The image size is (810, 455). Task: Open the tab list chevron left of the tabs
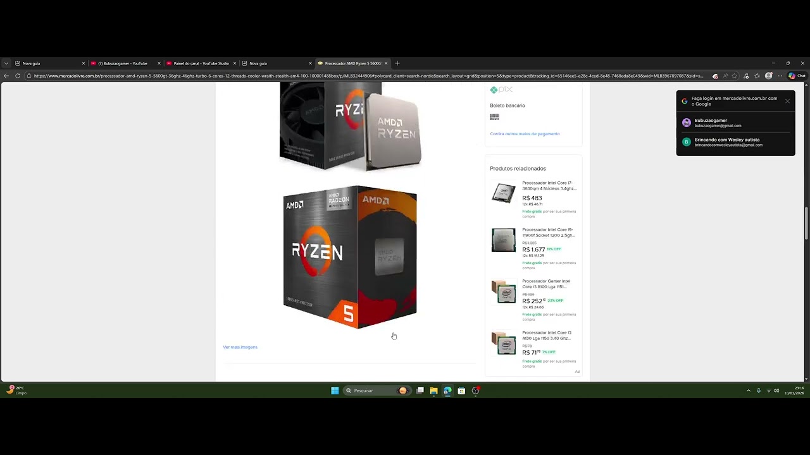pos(6,63)
